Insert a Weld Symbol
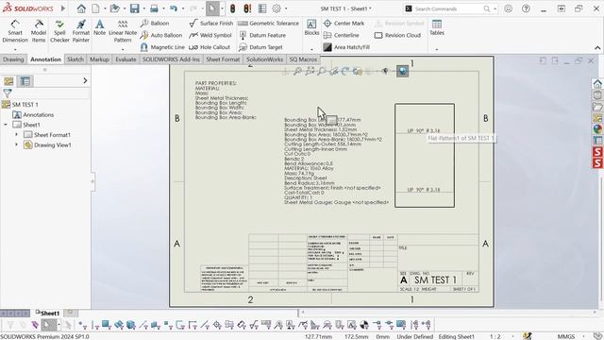This screenshot has width=604, height=340. 210,35
